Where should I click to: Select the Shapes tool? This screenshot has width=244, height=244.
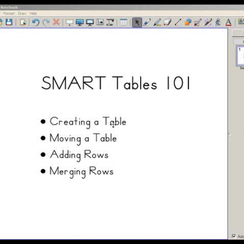coord(188,22)
